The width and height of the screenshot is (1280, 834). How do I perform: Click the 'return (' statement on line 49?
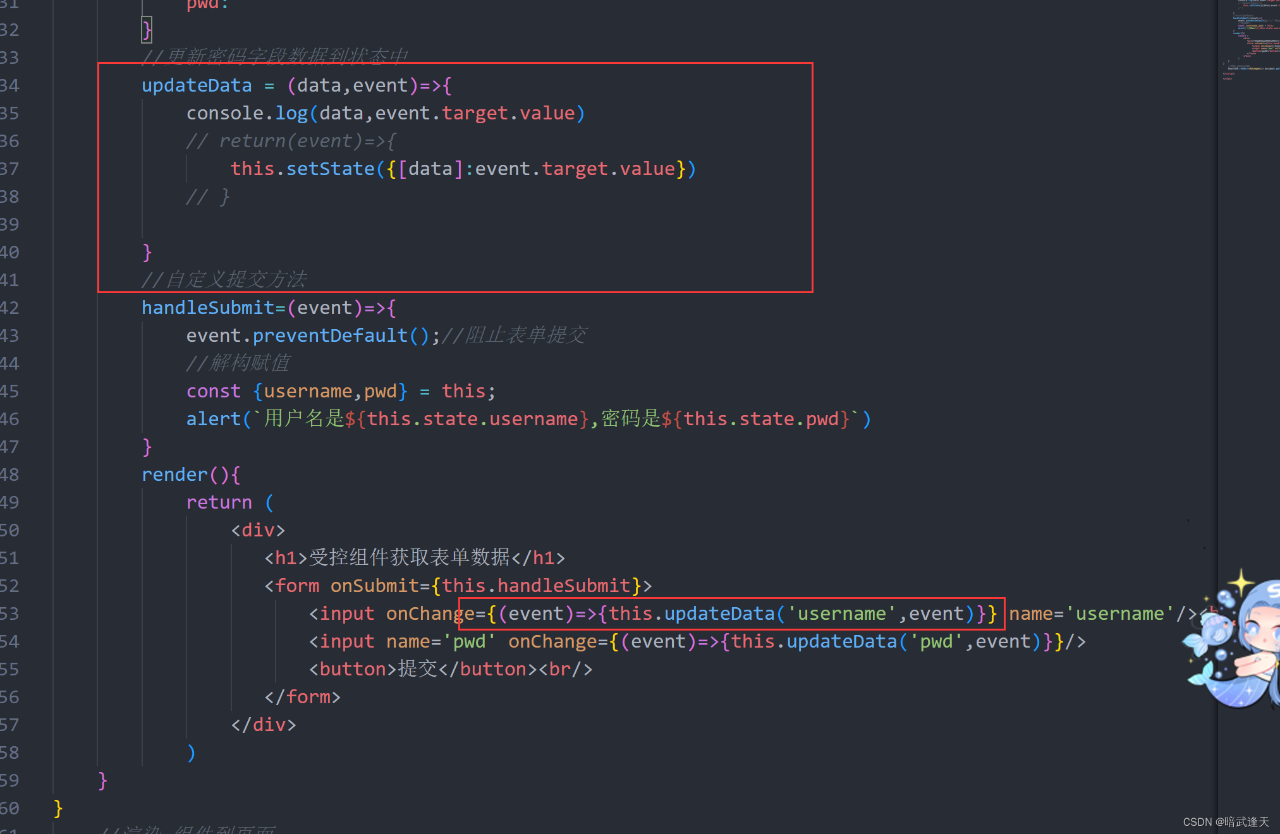pyautogui.click(x=230, y=502)
